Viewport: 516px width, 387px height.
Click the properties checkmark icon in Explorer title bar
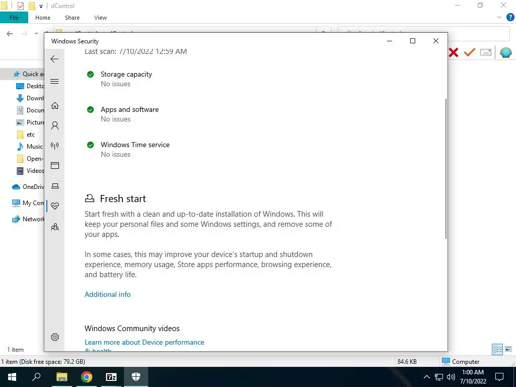click(x=20, y=6)
